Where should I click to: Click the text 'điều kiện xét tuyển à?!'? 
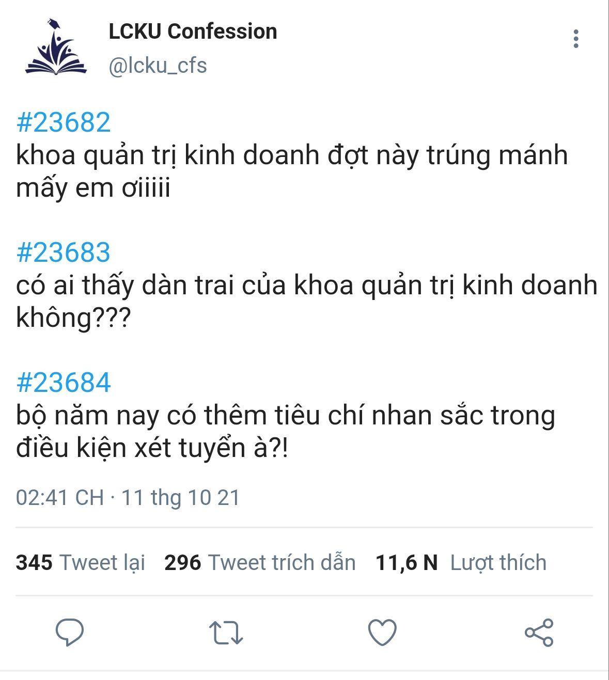pyautogui.click(x=152, y=448)
